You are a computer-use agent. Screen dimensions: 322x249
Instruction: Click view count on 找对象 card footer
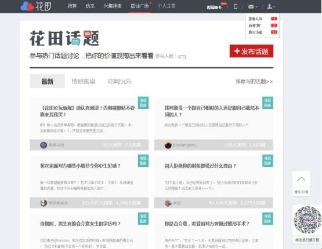pos(235,145)
